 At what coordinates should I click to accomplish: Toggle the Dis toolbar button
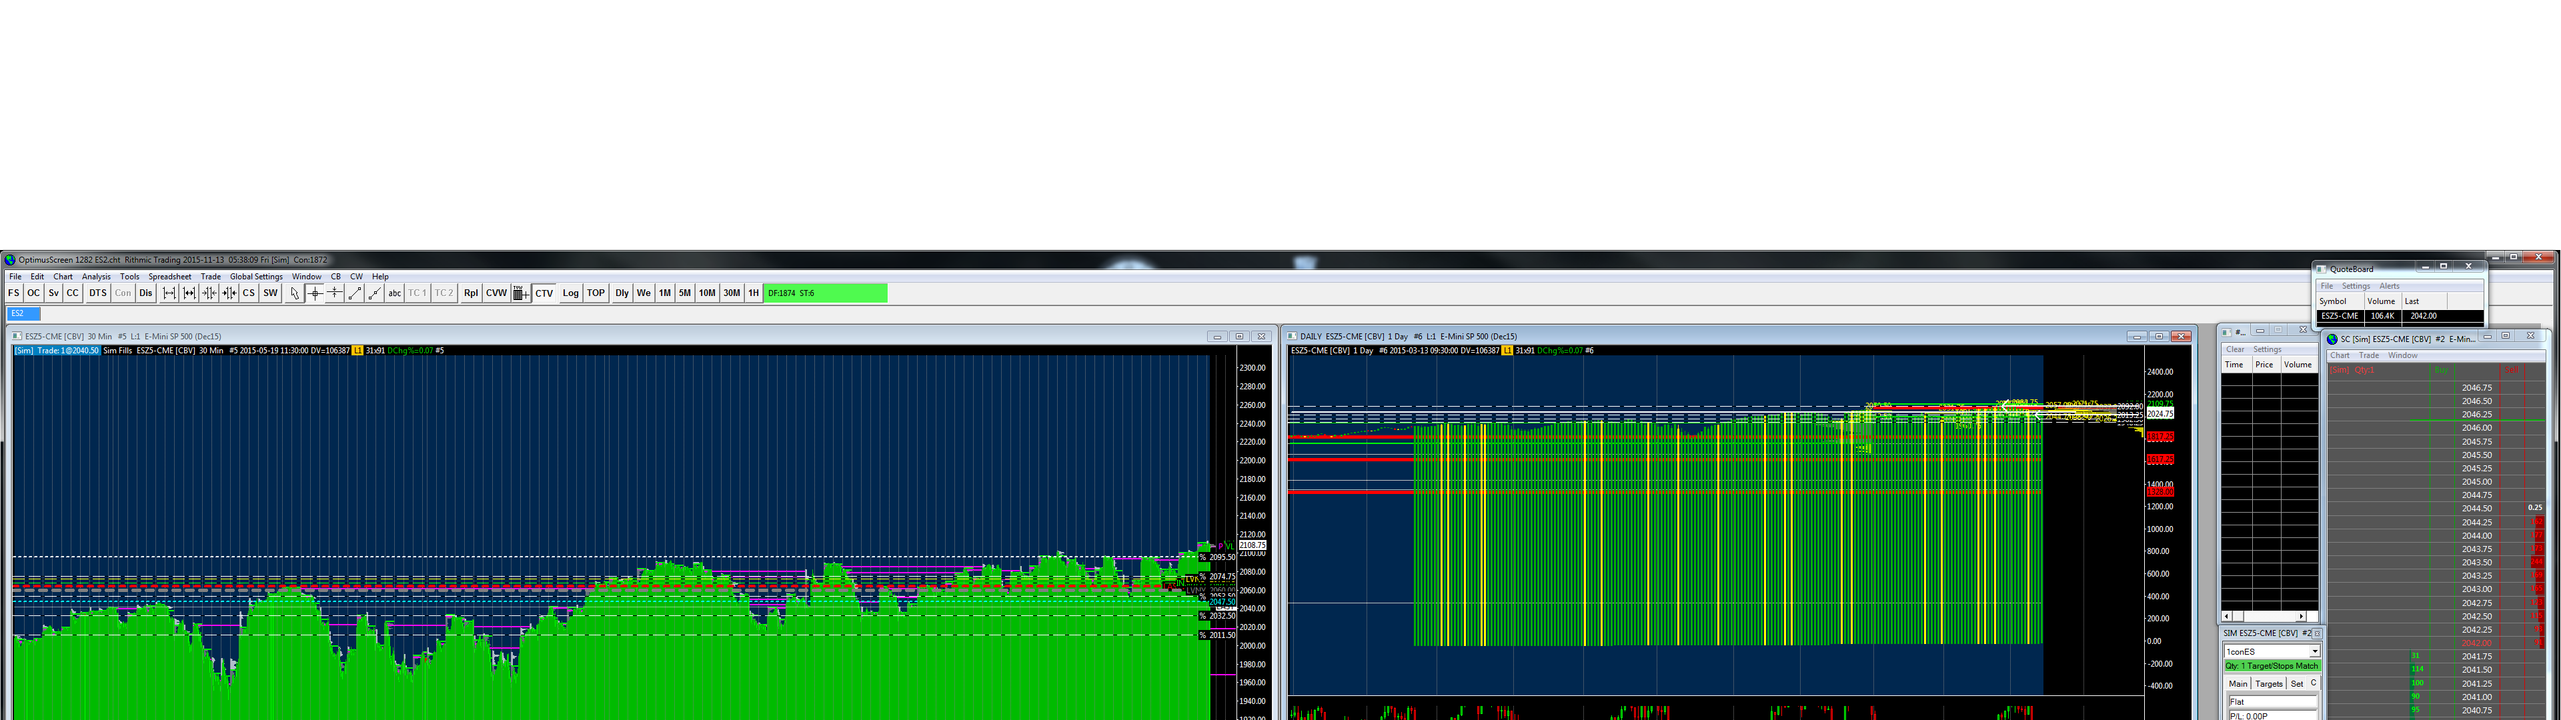coord(146,293)
